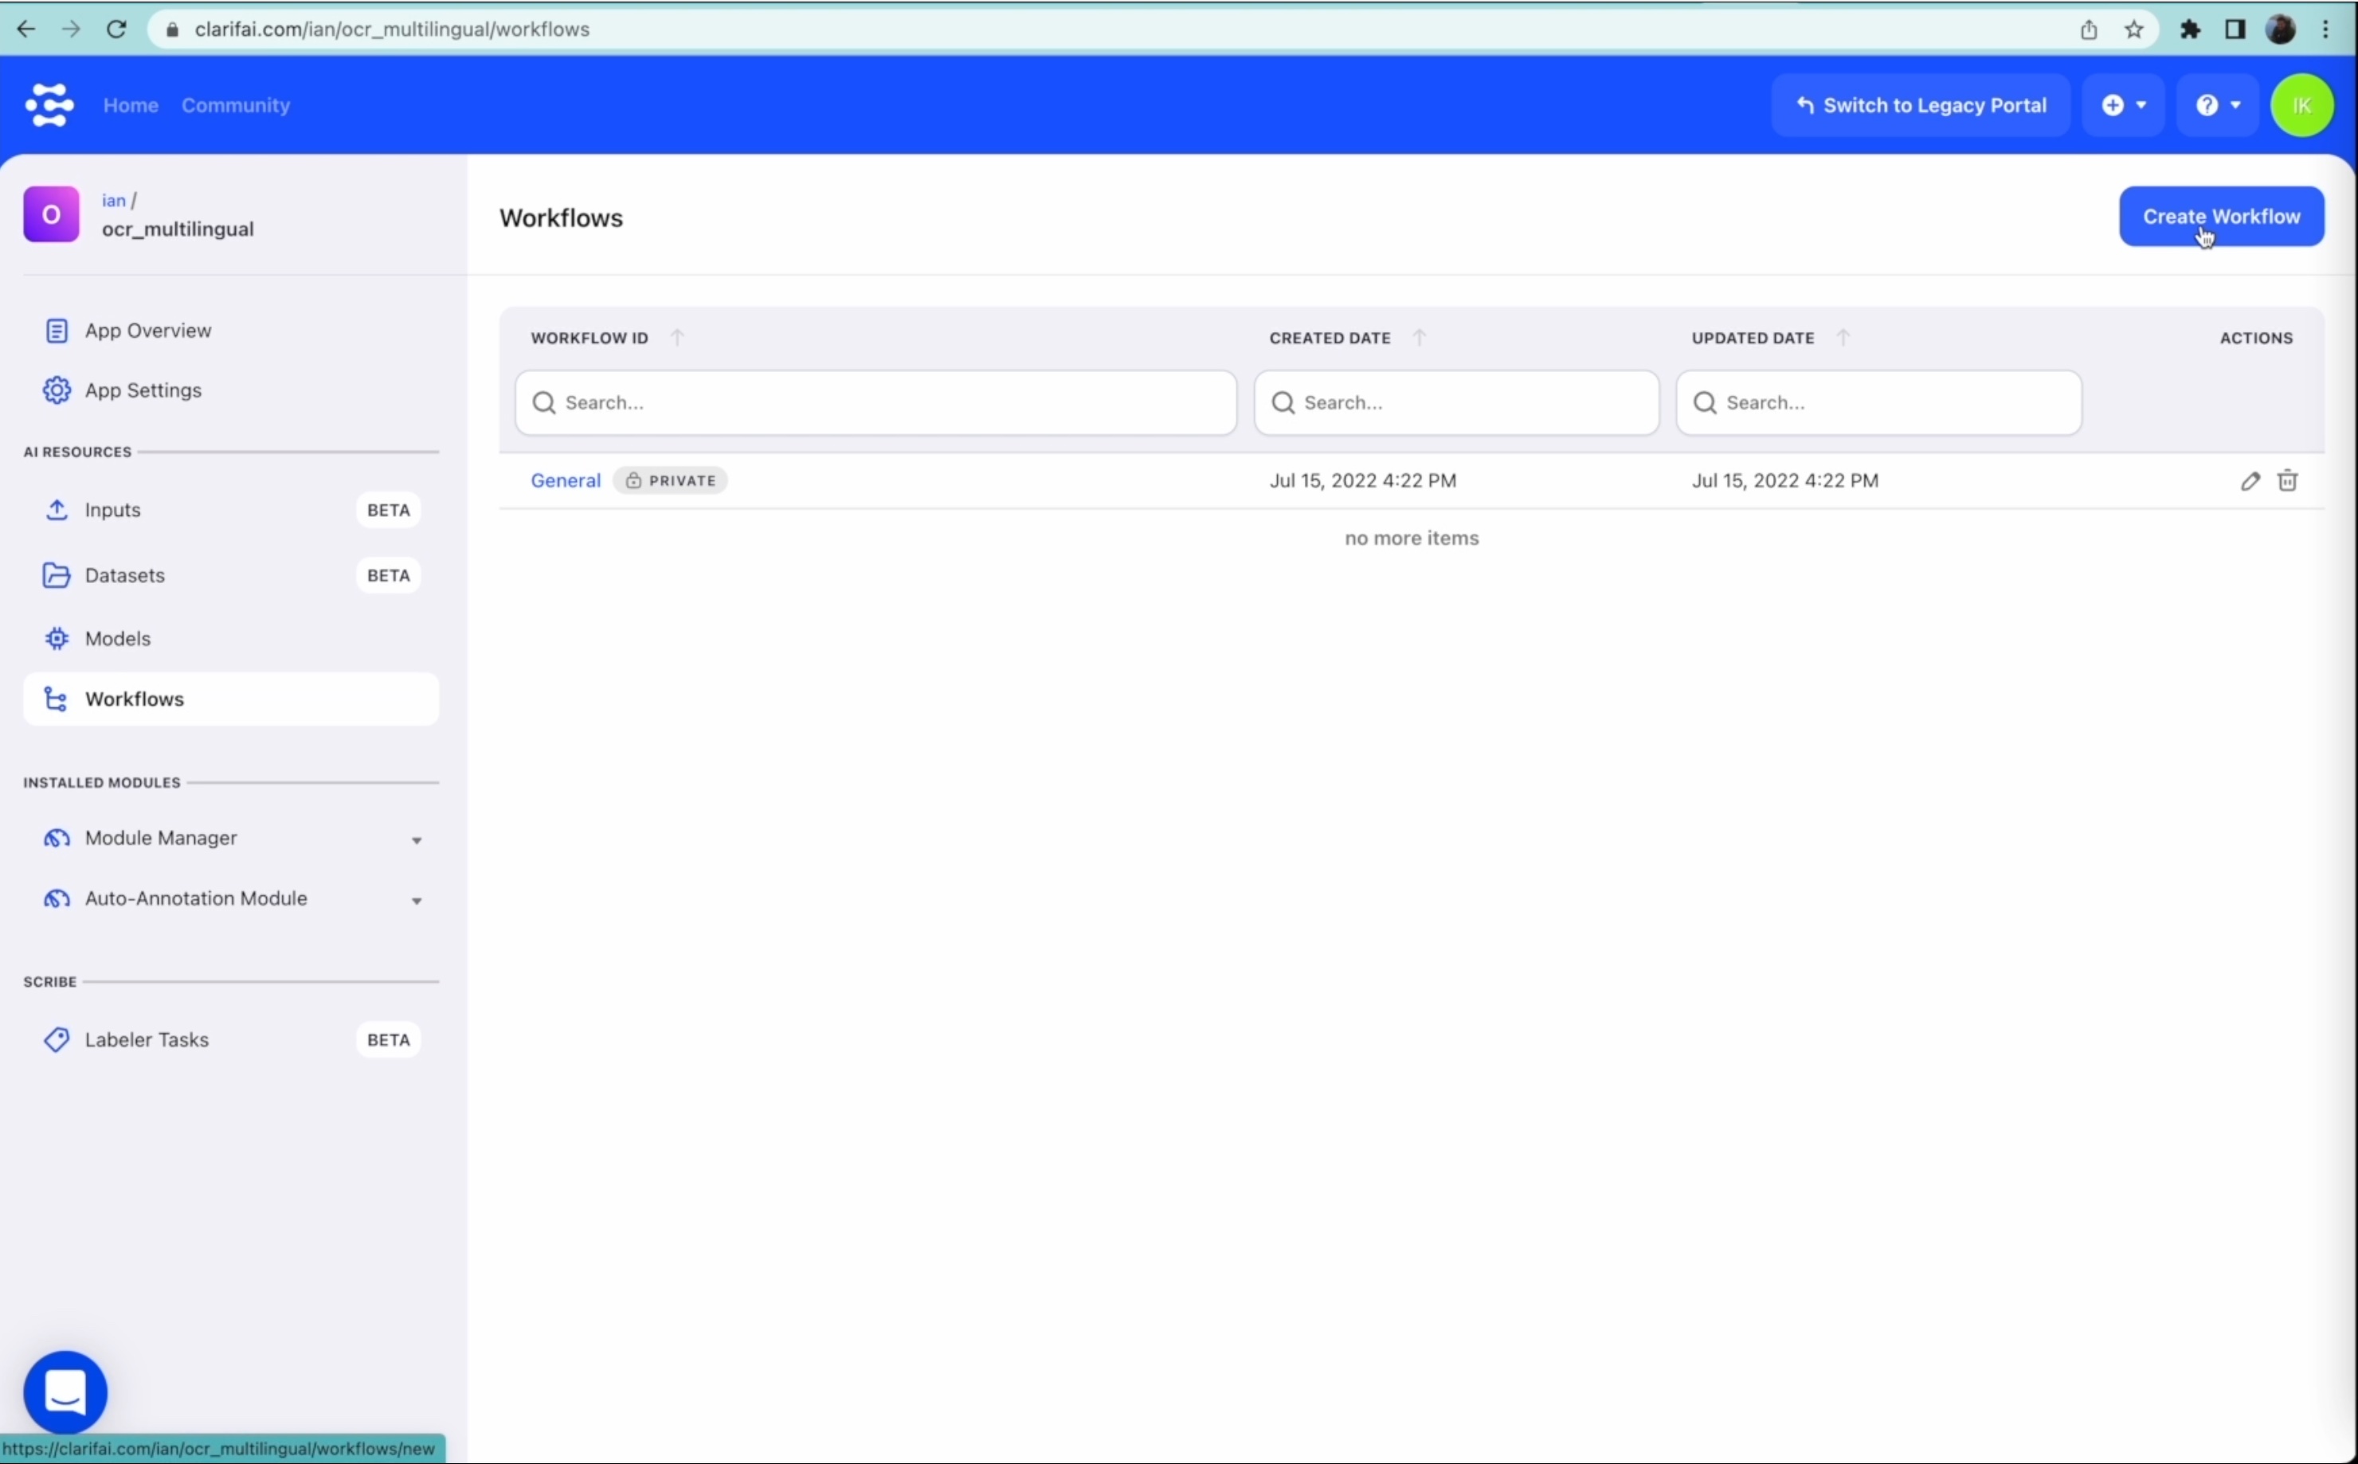Screen dimensions: 2358x1464
Task: Expand the Auto-Annotation Module section
Action: click(417, 899)
